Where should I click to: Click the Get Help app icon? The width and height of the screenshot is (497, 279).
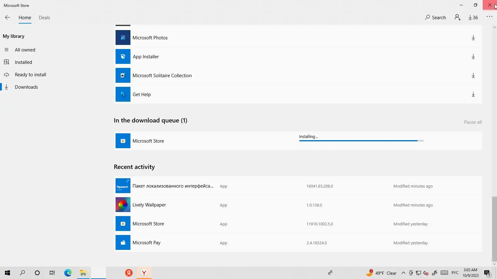coord(123,94)
